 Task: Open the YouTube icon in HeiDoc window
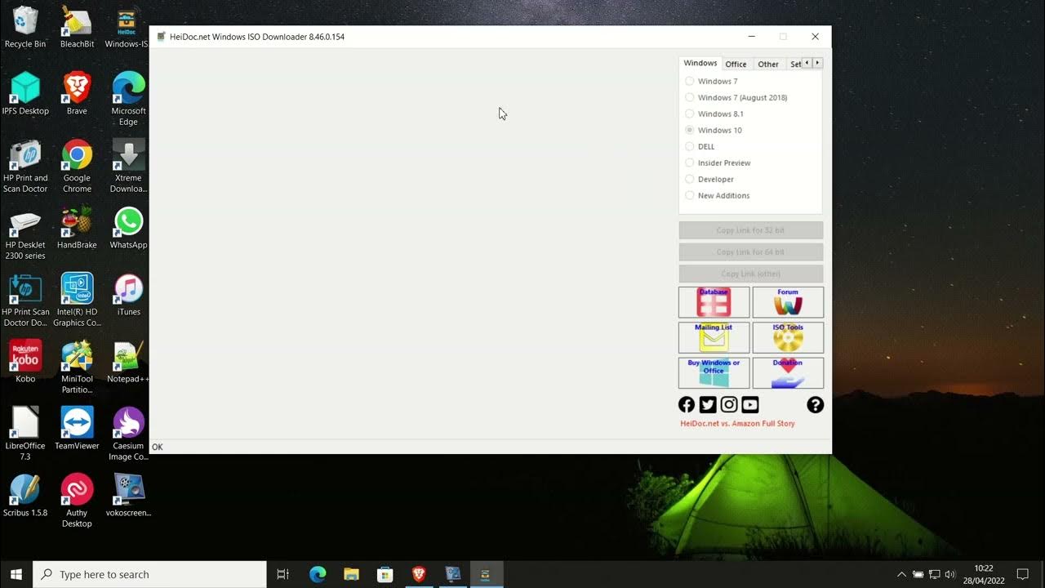(750, 404)
